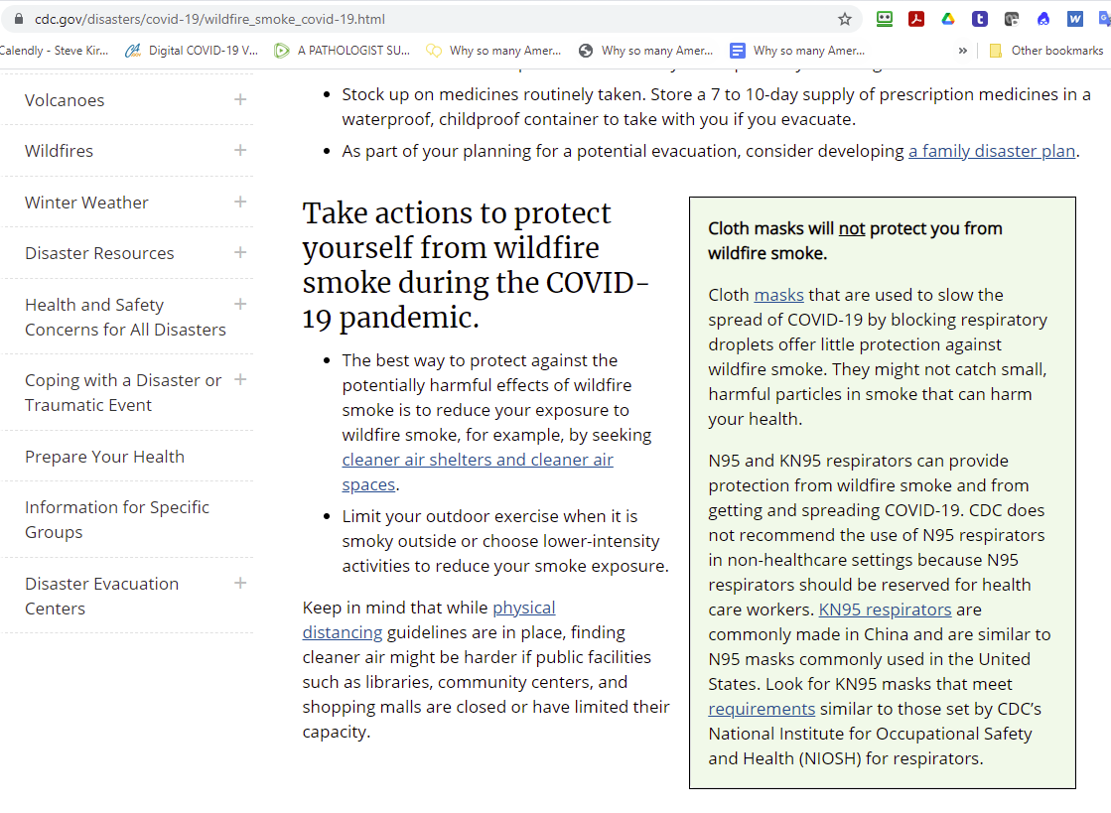
Task: Click the gray screen recorder extension icon
Action: (x=1012, y=19)
